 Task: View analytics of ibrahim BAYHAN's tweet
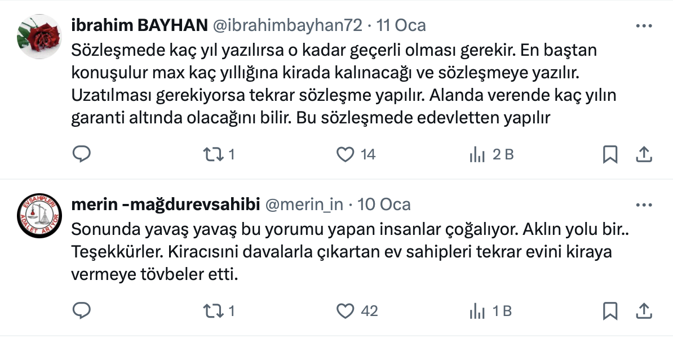[x=477, y=154]
